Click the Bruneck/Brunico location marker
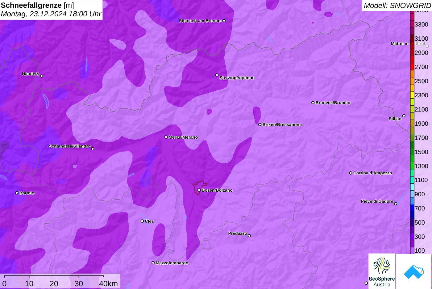Screen dimensions: 432x289 (x=313, y=103)
